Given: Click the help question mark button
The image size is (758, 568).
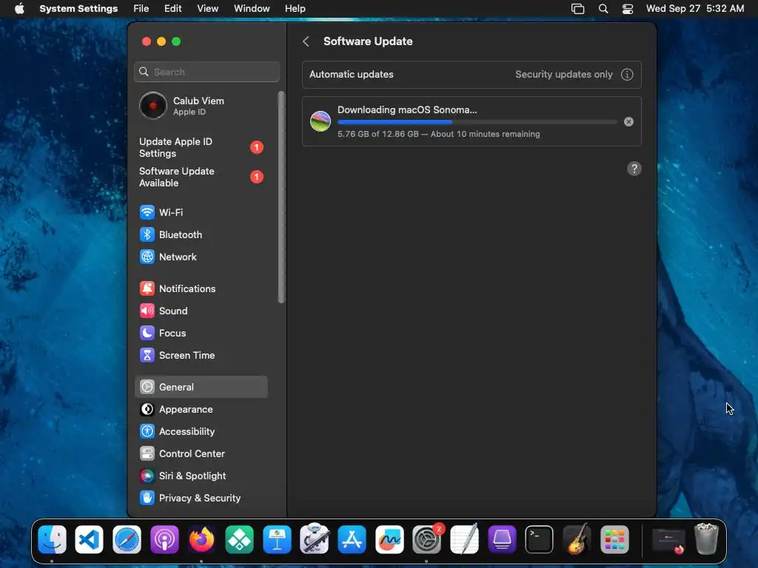Looking at the screenshot, I should (634, 169).
